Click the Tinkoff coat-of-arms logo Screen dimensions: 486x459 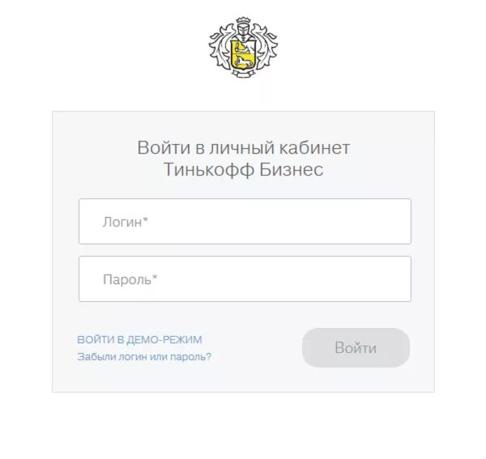pos(243,47)
